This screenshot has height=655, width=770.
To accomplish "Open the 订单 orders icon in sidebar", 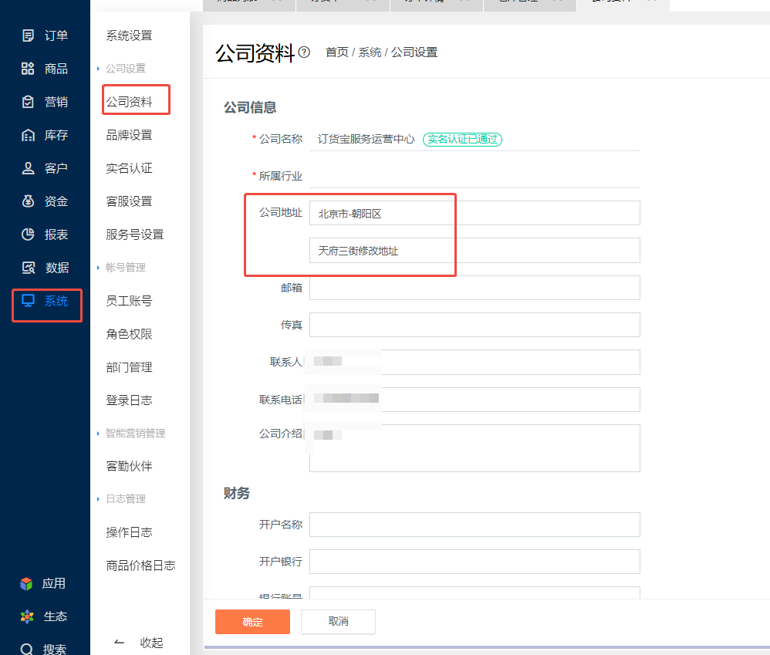I will point(28,35).
